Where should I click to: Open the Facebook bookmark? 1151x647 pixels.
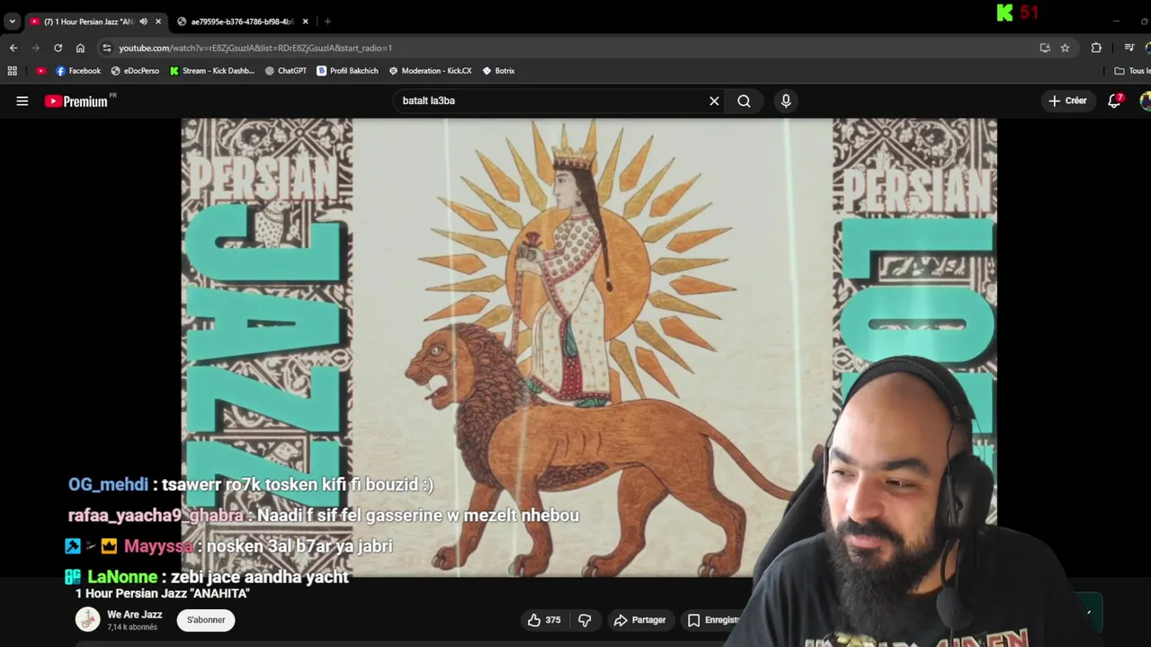(78, 70)
